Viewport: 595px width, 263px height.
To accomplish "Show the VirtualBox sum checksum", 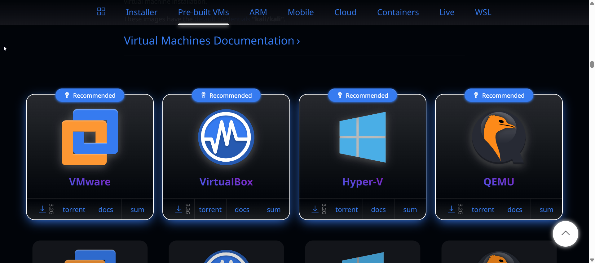I will (x=274, y=210).
